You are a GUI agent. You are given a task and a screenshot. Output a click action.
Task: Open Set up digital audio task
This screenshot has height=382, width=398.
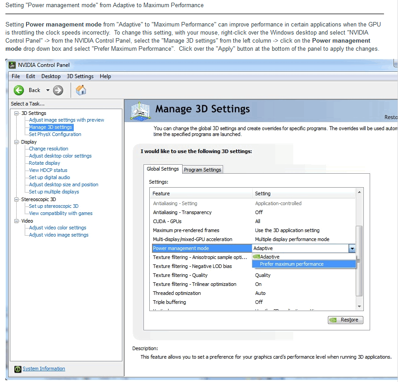pyautogui.click(x=49, y=178)
